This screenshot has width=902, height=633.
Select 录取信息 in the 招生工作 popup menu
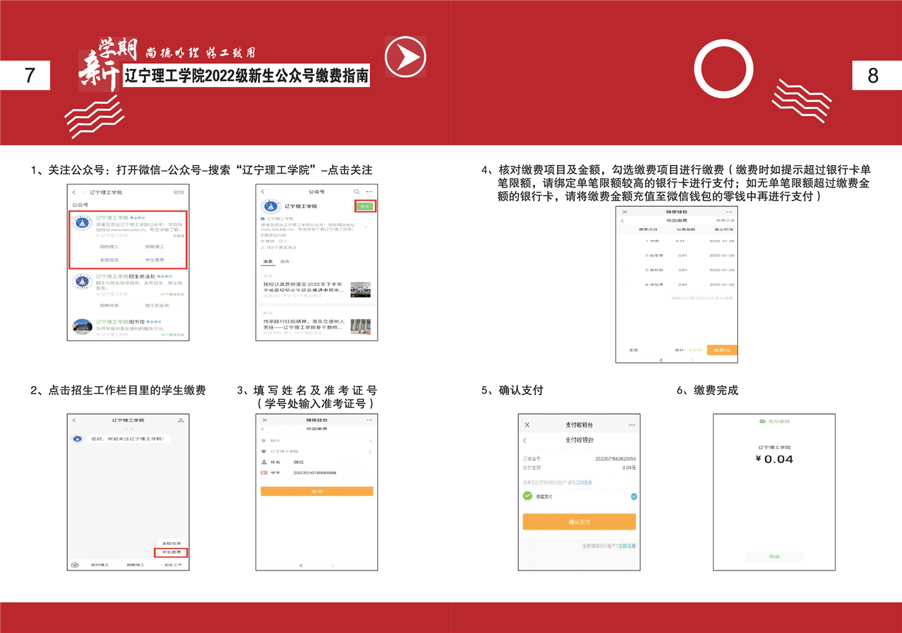tap(171, 543)
